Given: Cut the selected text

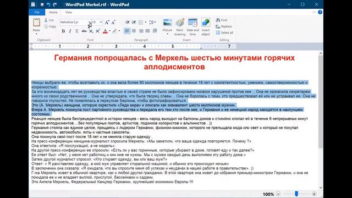Looking at the screenshot, I should (x=49, y=20).
